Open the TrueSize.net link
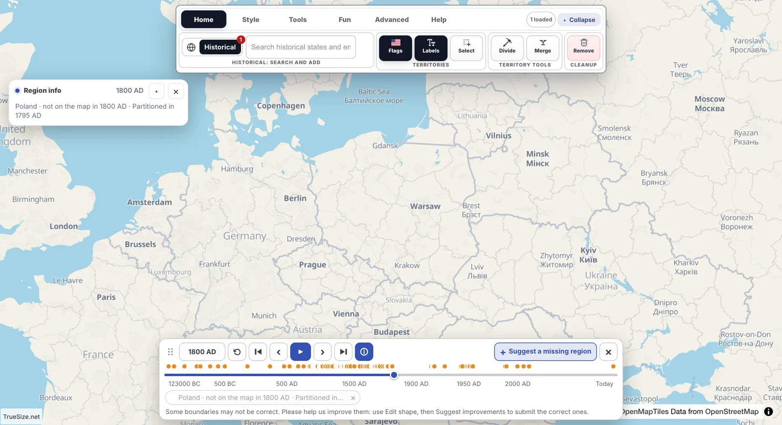Screen dimensions: 782x425 click(x=22, y=417)
